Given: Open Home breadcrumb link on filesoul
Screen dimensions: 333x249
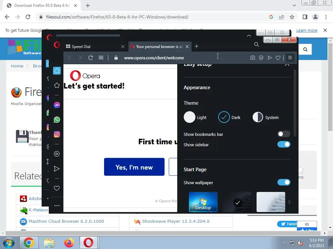Looking at the screenshot, I should (17, 66).
